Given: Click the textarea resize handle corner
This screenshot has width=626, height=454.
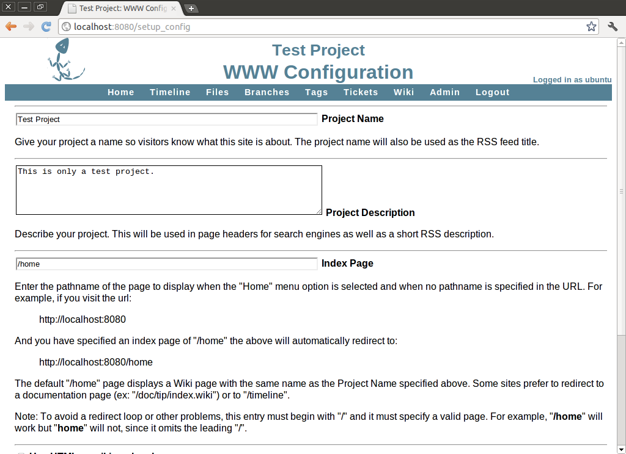Looking at the screenshot, I should (319, 211).
